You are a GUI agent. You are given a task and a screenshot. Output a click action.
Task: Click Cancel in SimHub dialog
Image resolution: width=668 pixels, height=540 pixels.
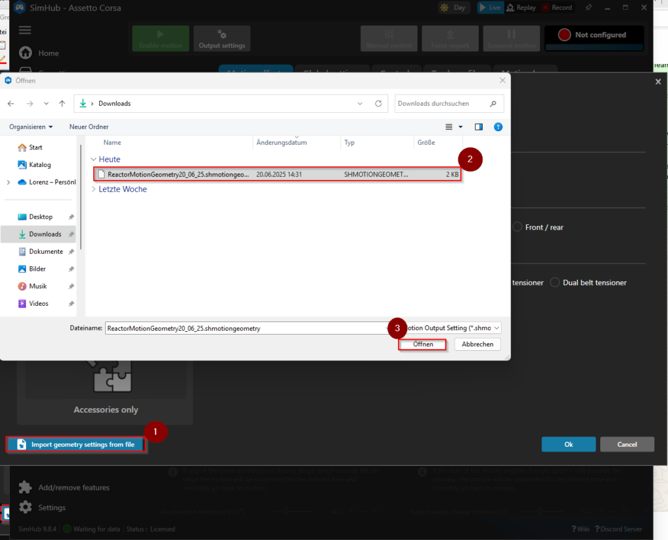[627, 444]
